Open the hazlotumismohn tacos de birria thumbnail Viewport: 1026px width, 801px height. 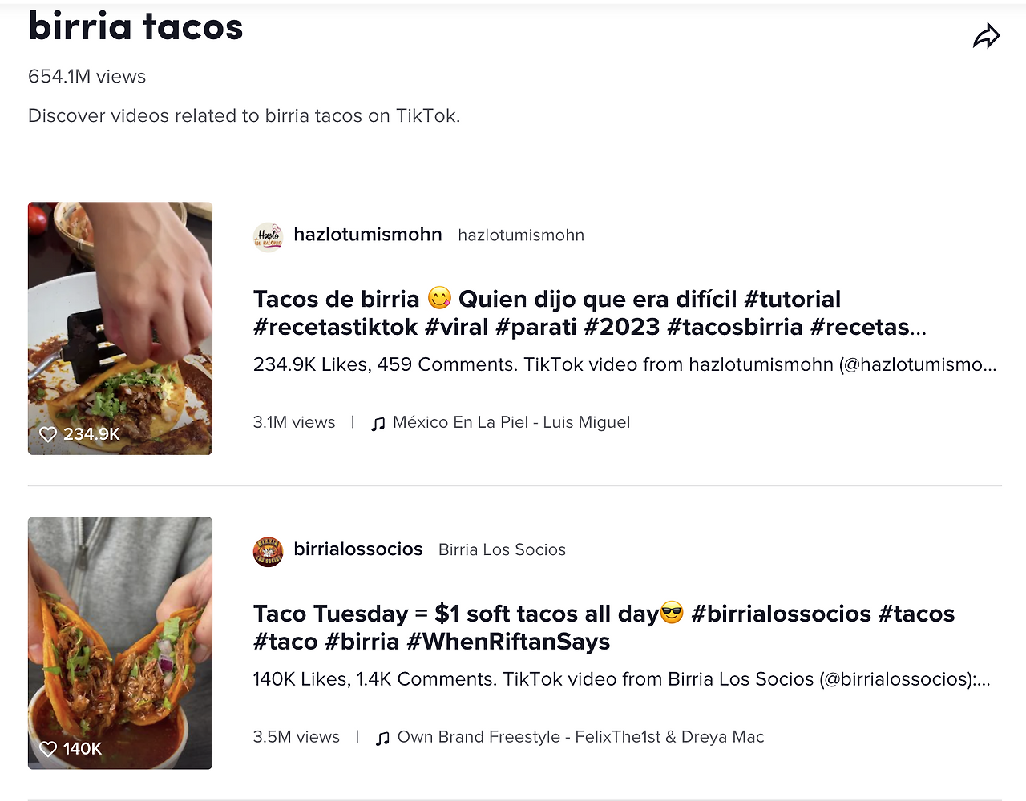pos(120,328)
